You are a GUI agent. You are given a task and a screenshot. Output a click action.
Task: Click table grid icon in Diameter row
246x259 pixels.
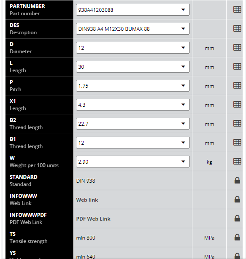(x=237, y=48)
